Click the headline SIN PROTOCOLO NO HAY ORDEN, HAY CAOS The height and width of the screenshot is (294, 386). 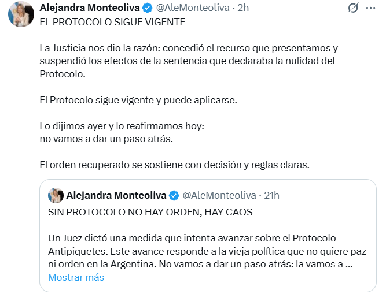(150, 212)
